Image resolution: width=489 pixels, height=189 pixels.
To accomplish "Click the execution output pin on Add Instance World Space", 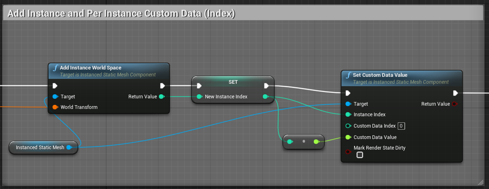I will point(163,86).
